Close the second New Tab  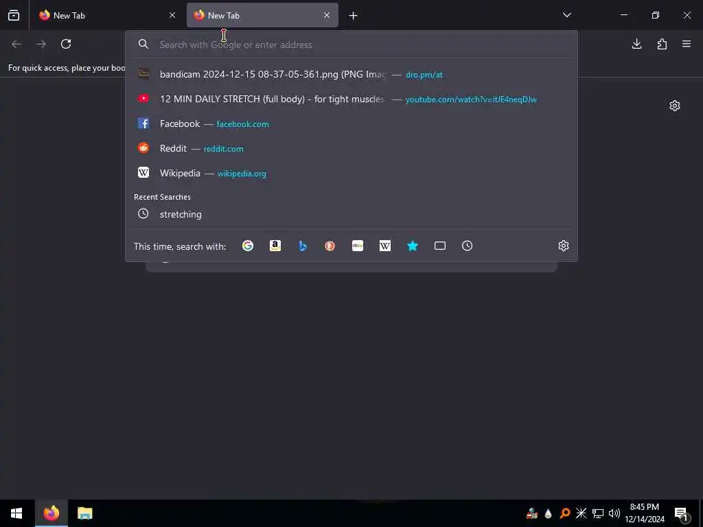point(327,15)
